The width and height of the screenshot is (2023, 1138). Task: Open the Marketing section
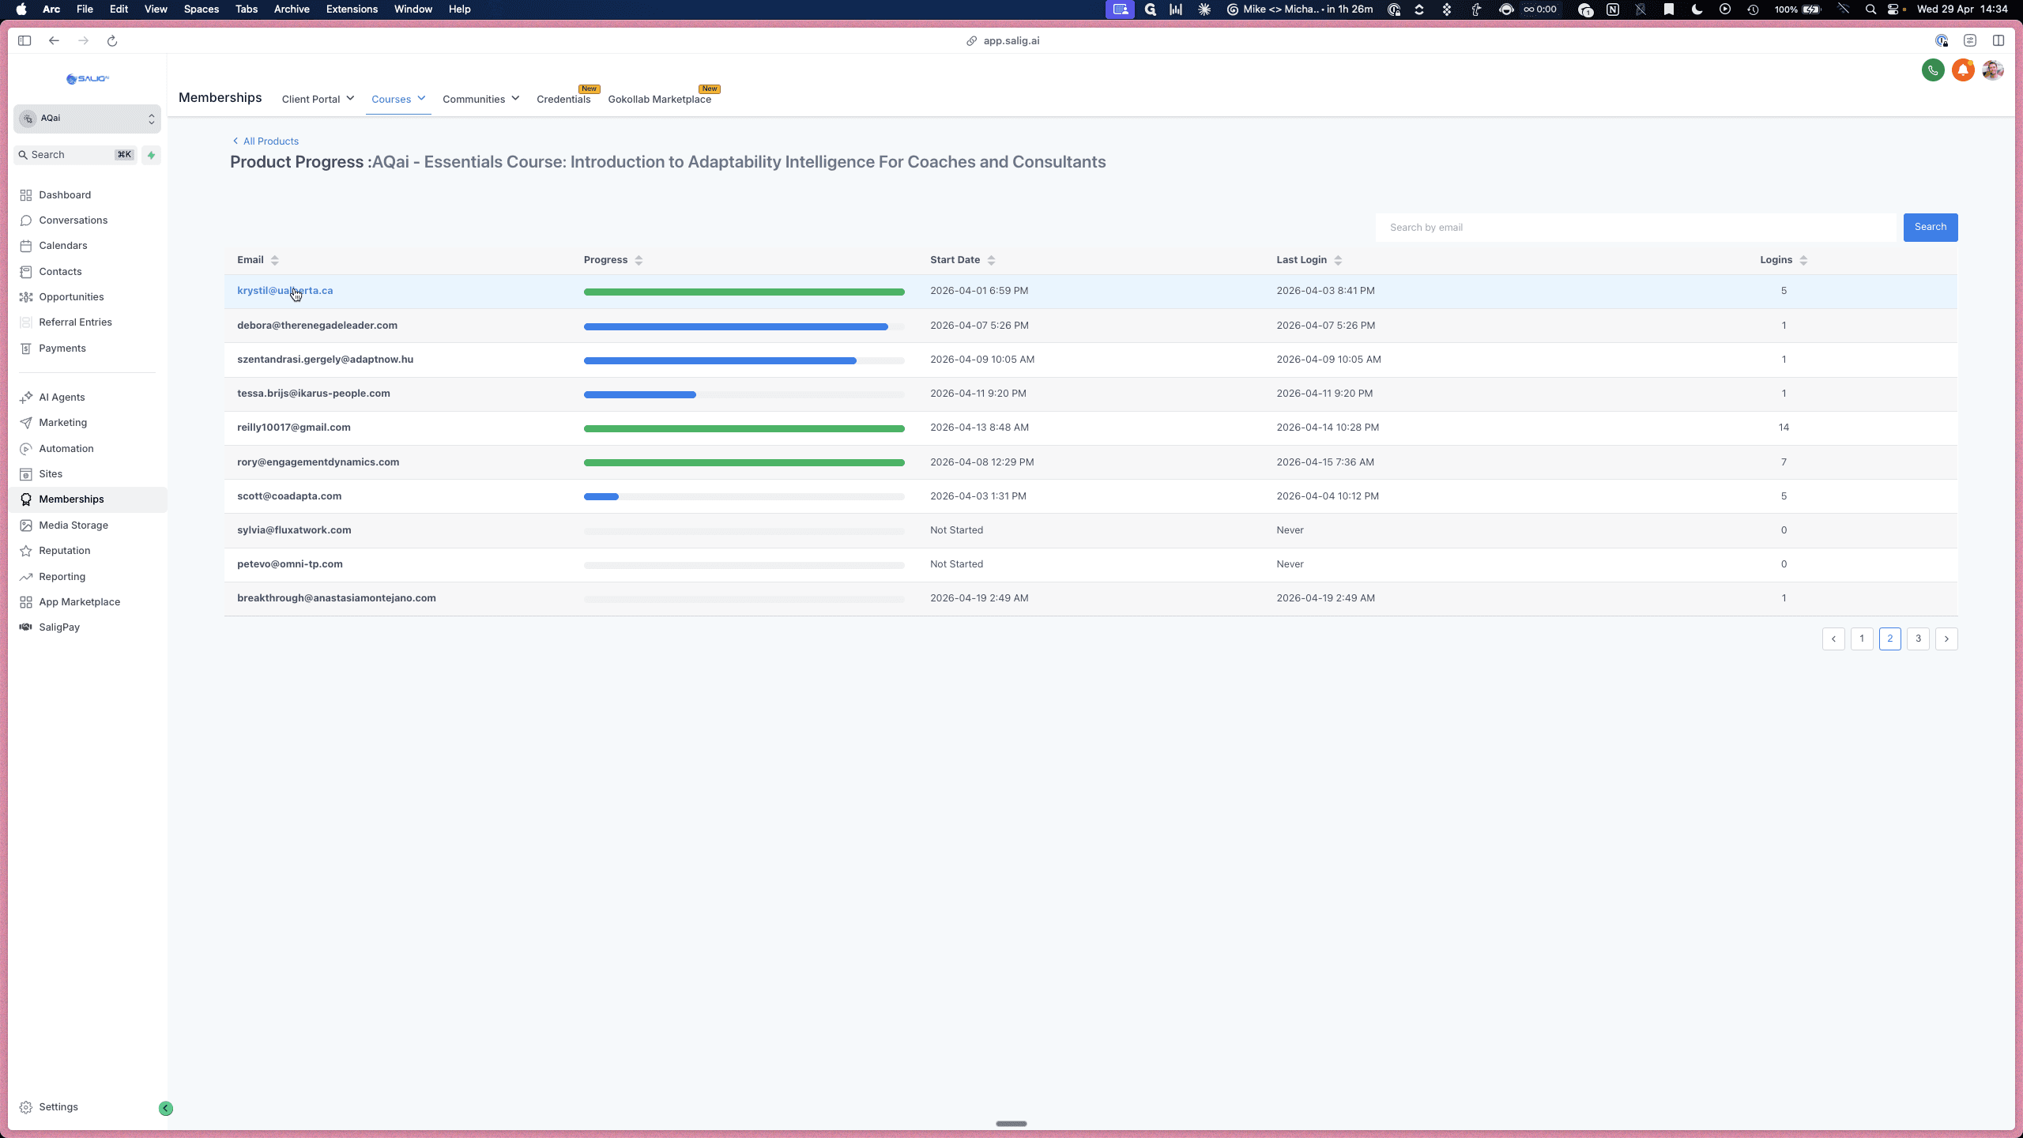coord(62,422)
